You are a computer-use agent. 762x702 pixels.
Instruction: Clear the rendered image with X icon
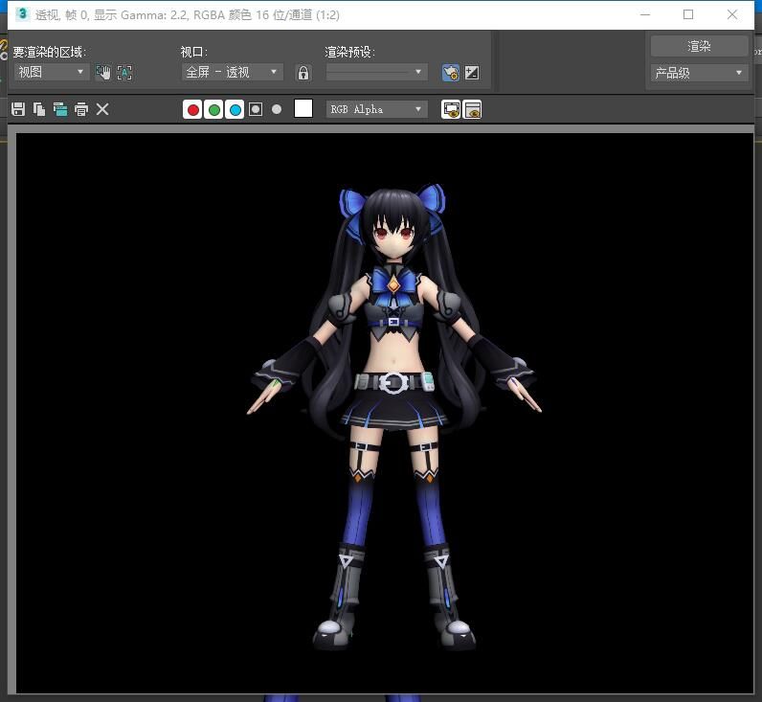coord(102,109)
